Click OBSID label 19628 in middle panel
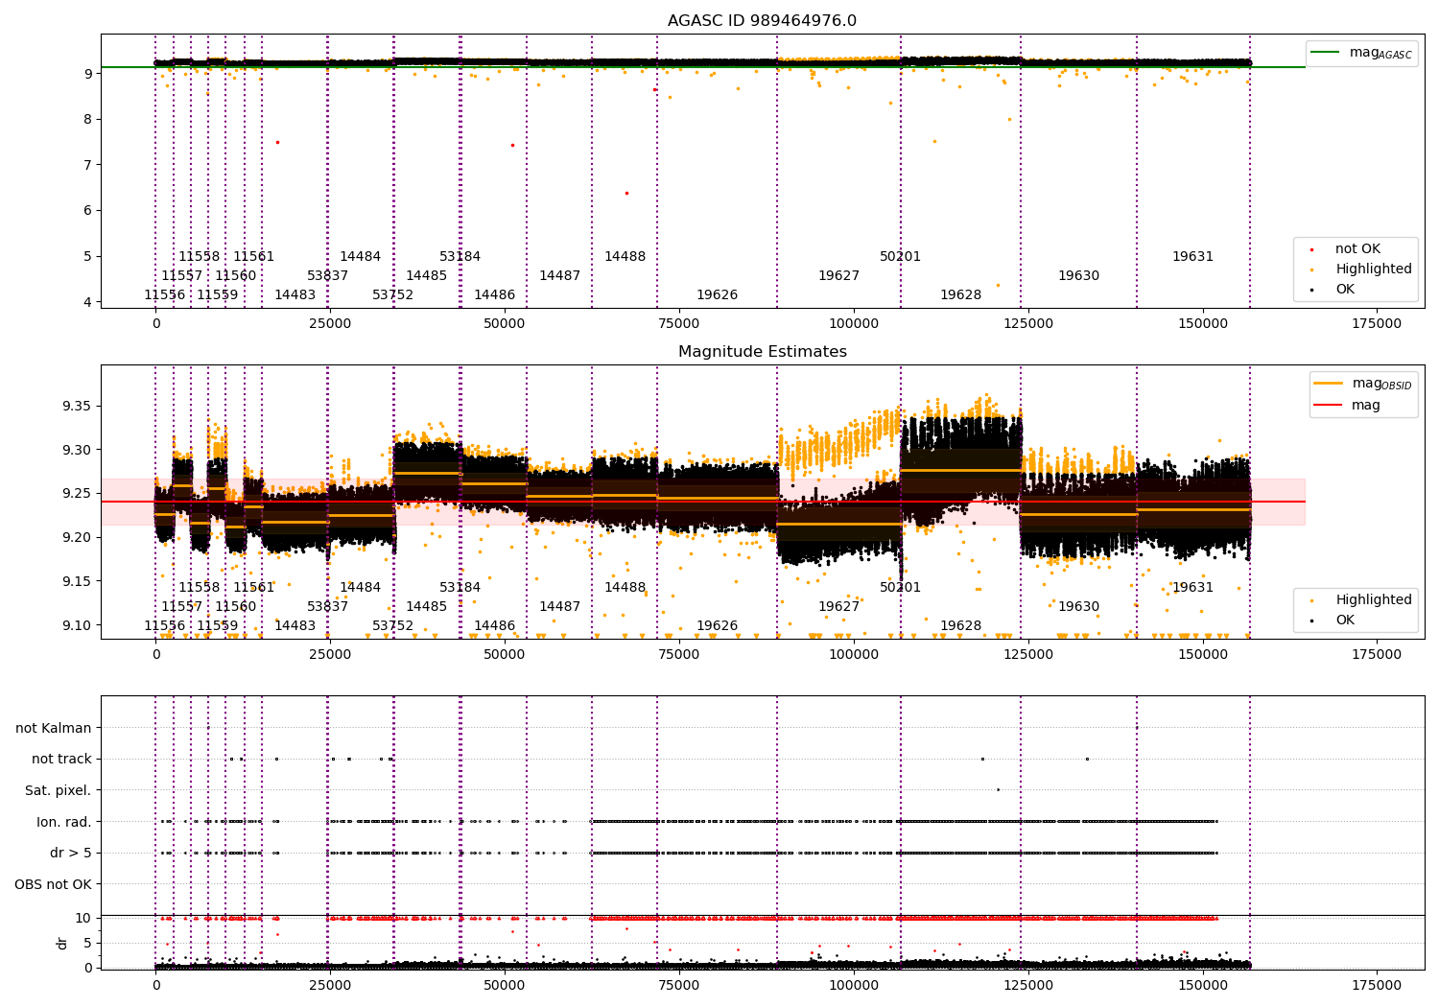The width and height of the screenshot is (1439, 1007). (961, 626)
